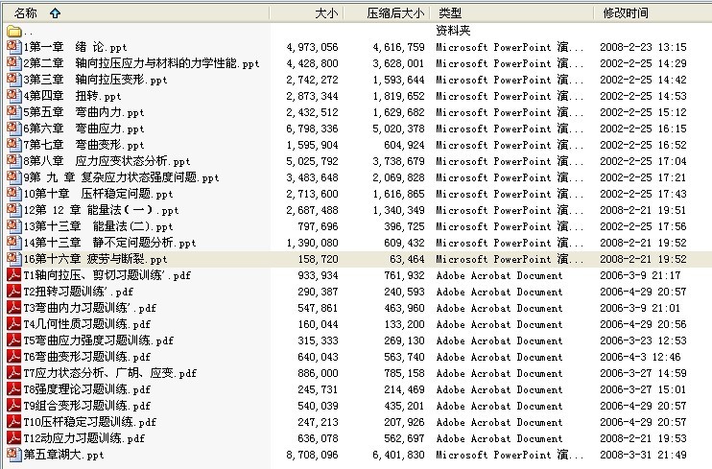Screen dimensions: 712x469
Task: Click compressed size value 3,628,001
Action: [398, 63]
